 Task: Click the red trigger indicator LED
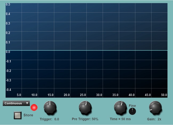[34, 108]
